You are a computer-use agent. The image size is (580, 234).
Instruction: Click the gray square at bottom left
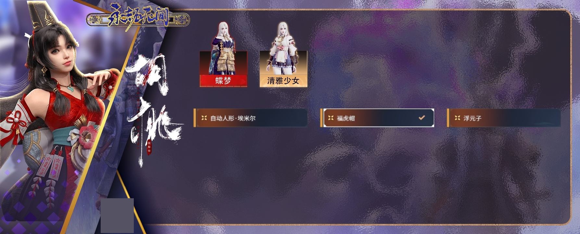pos(117,215)
